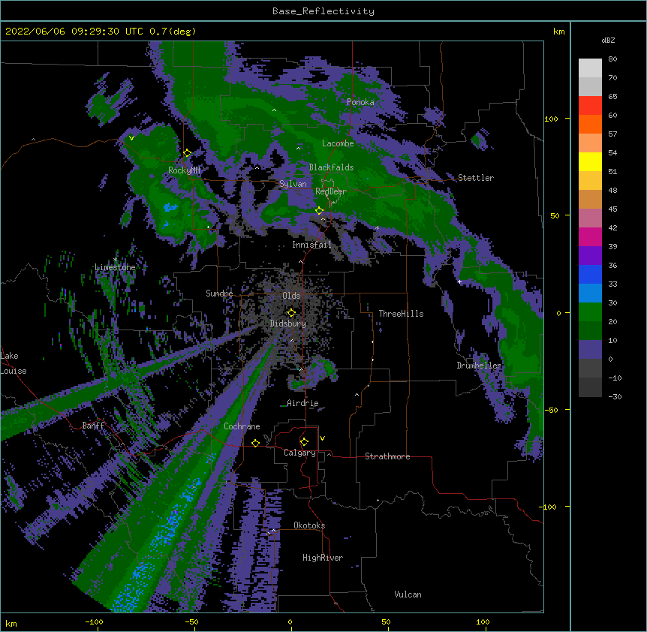Click the Sundre town label

pyautogui.click(x=219, y=293)
